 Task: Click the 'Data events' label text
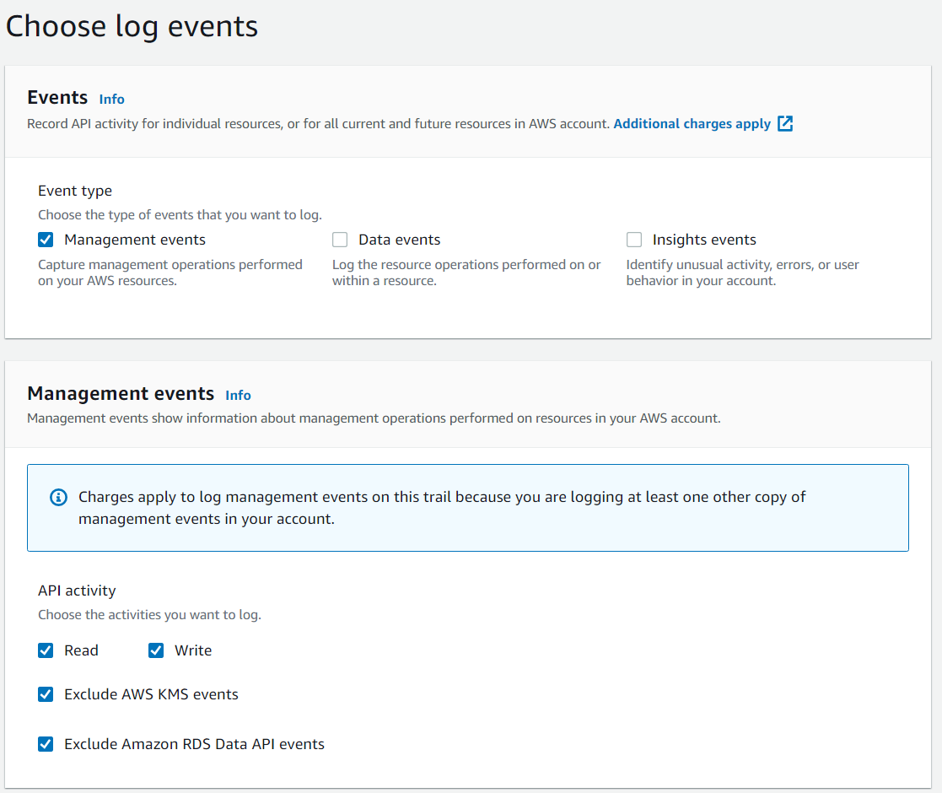click(399, 240)
